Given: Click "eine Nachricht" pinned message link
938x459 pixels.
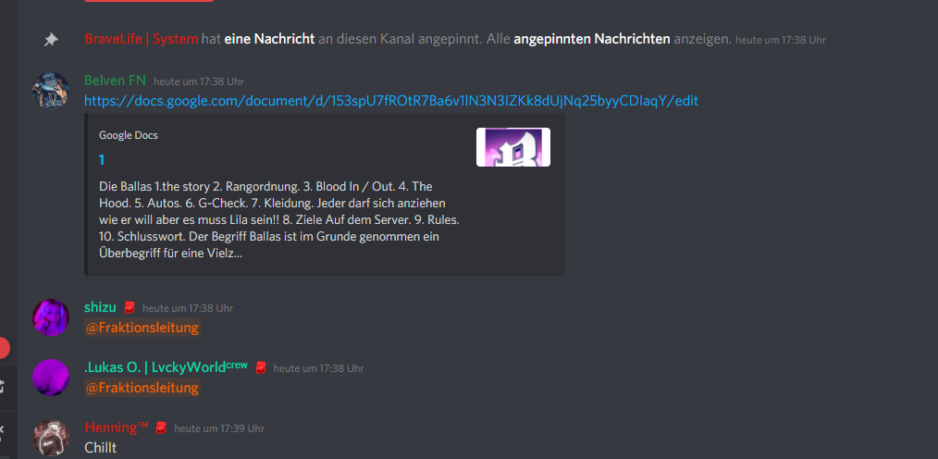Looking at the screenshot, I should (269, 40).
